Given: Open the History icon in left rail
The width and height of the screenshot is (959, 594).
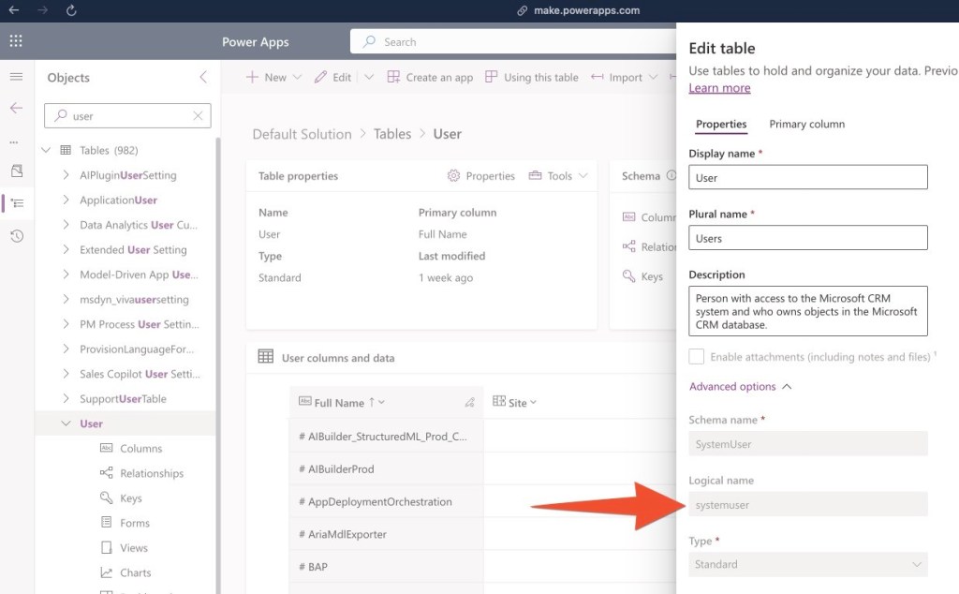Looking at the screenshot, I should click(x=16, y=236).
